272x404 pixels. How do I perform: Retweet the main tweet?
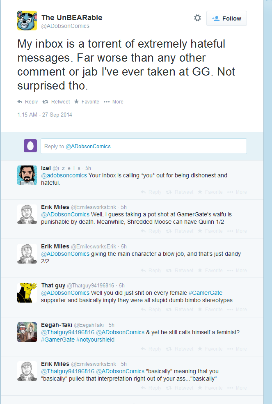pyautogui.click(x=56, y=102)
